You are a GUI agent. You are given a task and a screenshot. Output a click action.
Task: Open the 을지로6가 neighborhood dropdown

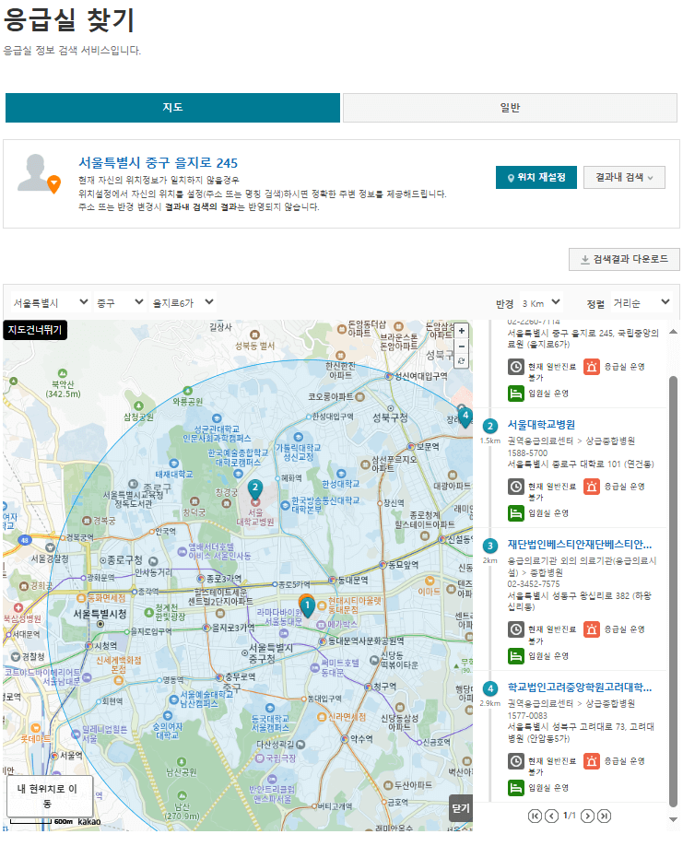pyautogui.click(x=183, y=302)
